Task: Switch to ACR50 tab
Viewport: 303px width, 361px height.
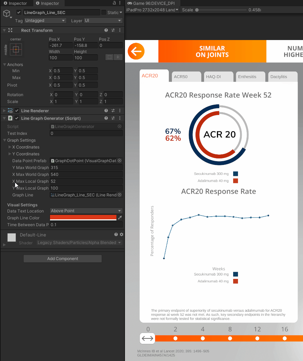Action: click(x=186, y=77)
